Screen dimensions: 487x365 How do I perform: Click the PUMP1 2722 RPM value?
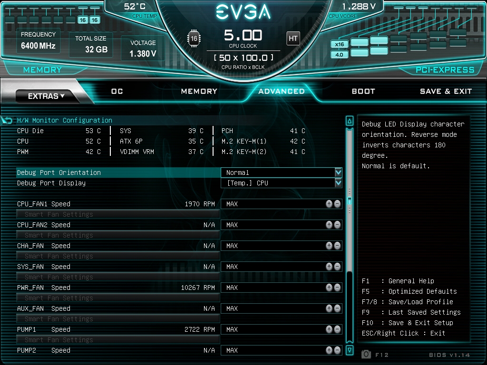click(200, 329)
